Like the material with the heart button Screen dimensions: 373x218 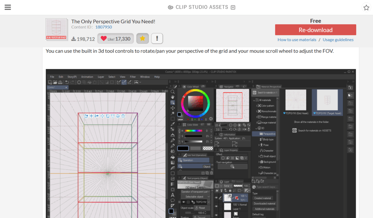click(x=115, y=38)
